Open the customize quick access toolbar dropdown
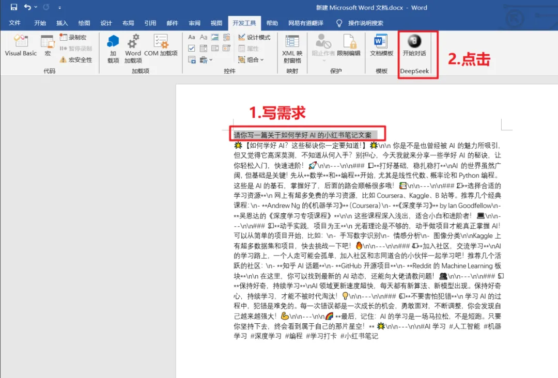558x378 pixels. click(x=59, y=7)
